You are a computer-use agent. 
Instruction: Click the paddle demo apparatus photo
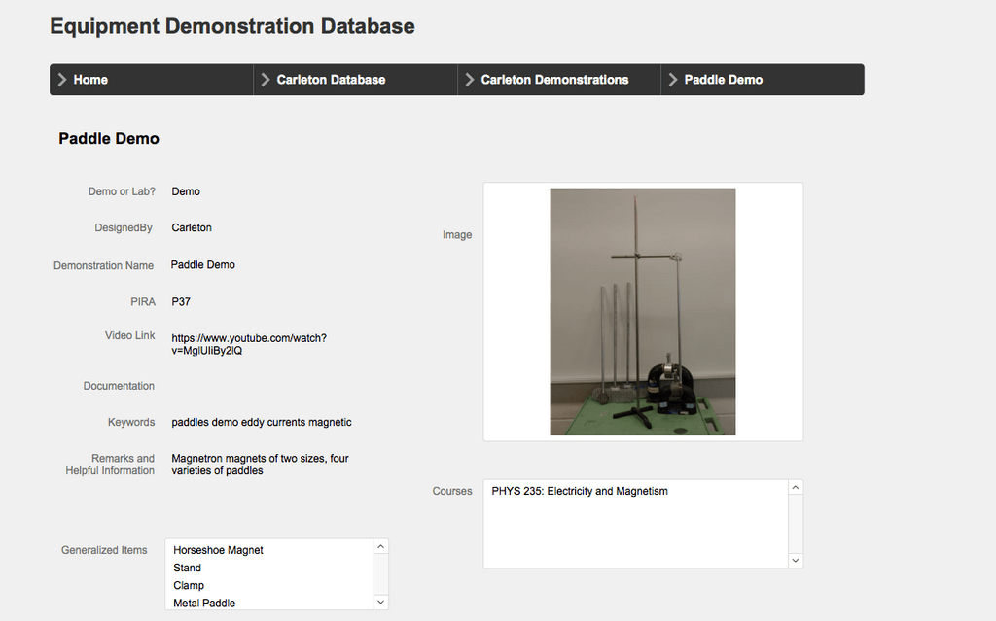pyautogui.click(x=643, y=311)
